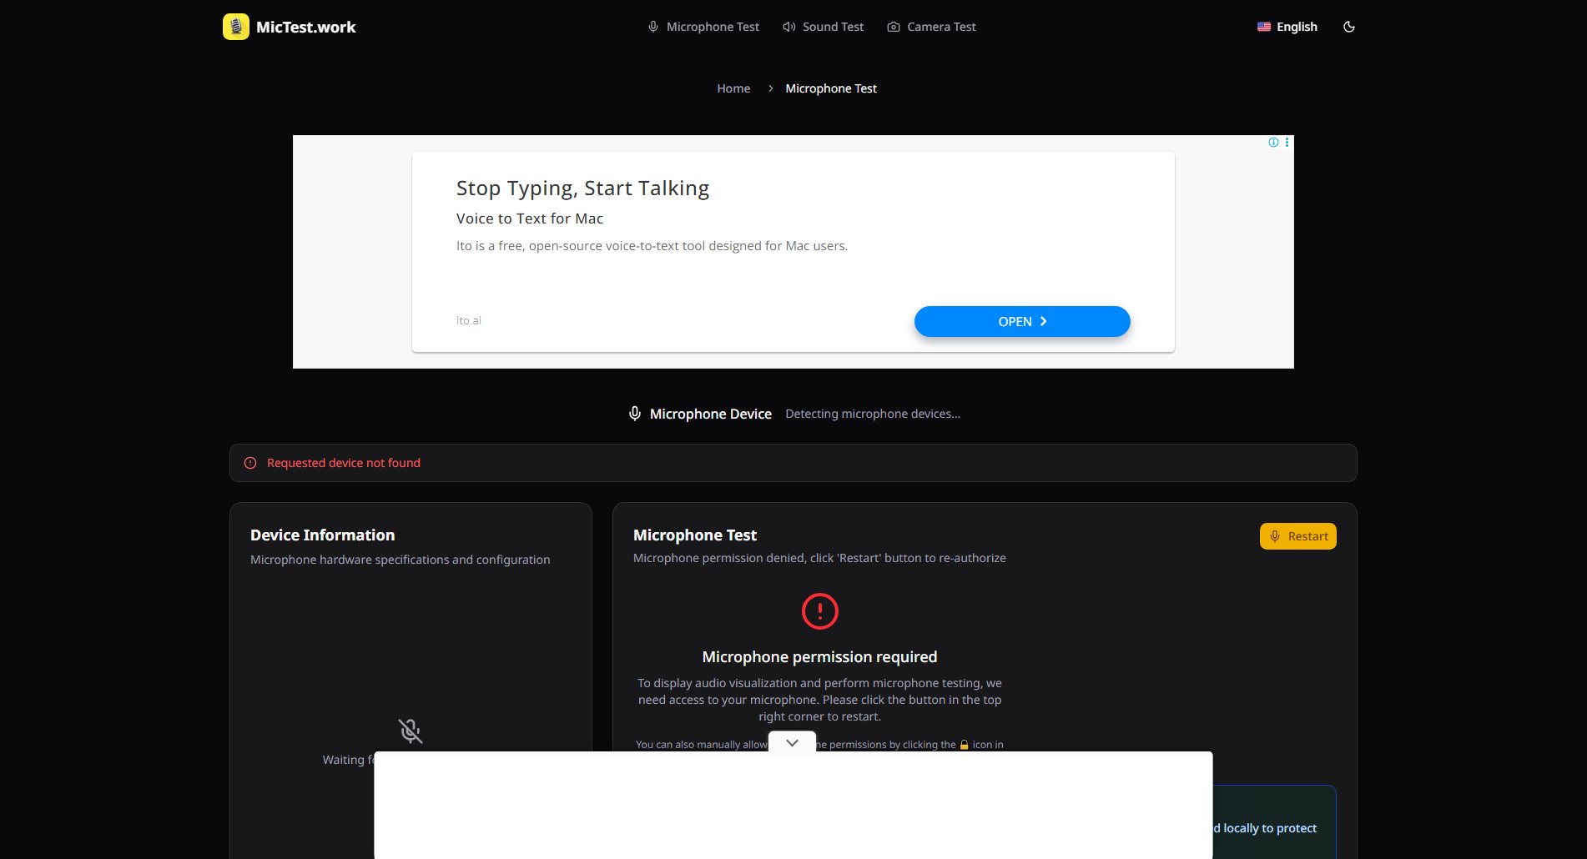Click the ad headline Stop Typing, Start Talking
The image size is (1587, 859).
pyautogui.click(x=582, y=188)
